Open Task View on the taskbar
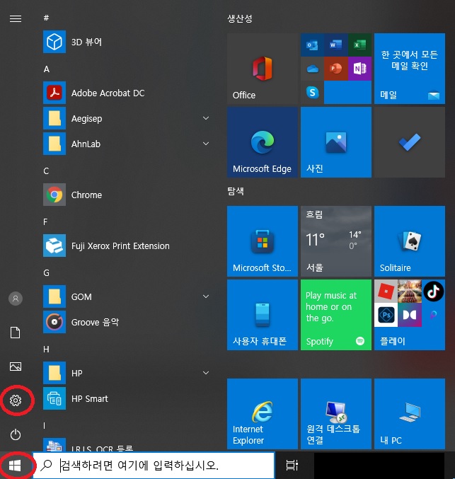The width and height of the screenshot is (455, 479). coord(292,466)
